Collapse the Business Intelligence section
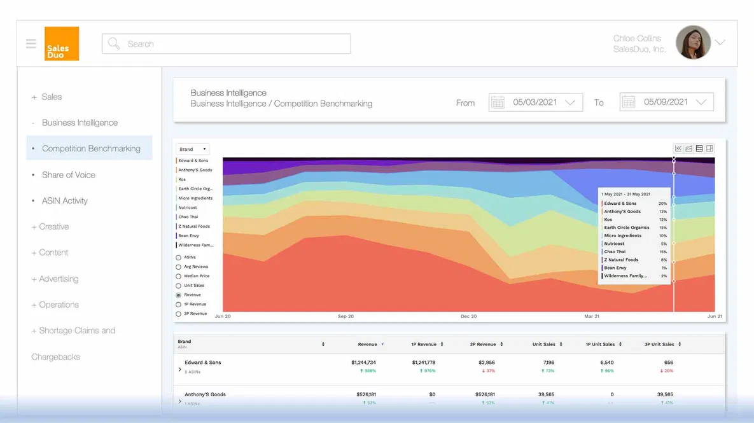754x423 pixels. click(x=75, y=123)
